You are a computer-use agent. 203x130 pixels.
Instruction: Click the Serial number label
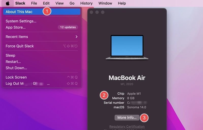point(114,103)
